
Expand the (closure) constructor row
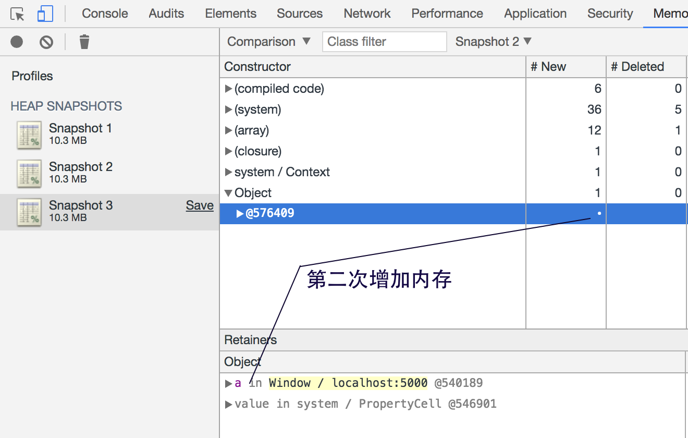coord(228,151)
